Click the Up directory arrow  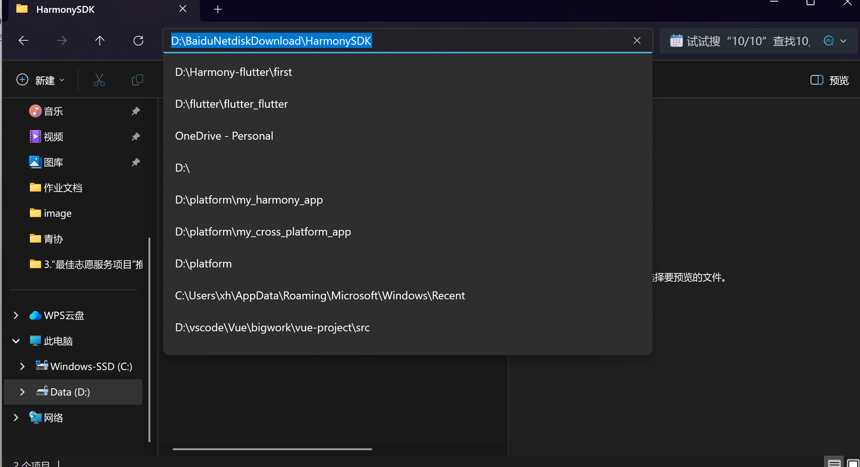tap(100, 41)
